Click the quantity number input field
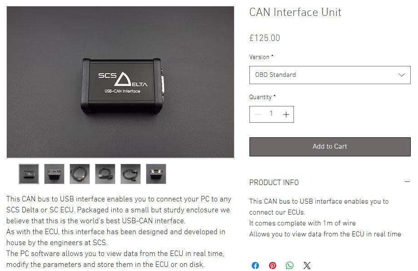Image resolution: width=418 pixels, height=271 pixels. point(271,114)
